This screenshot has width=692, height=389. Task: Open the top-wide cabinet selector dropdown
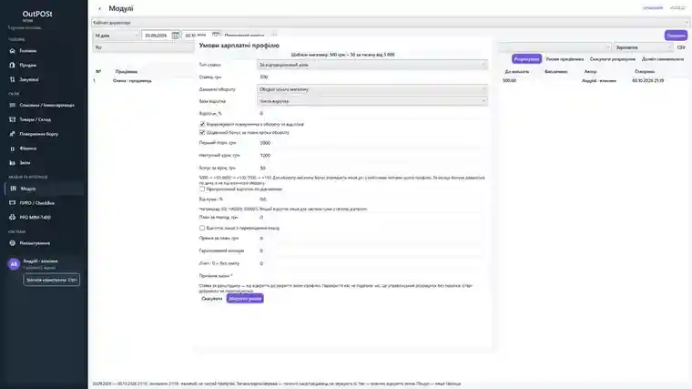point(390,23)
